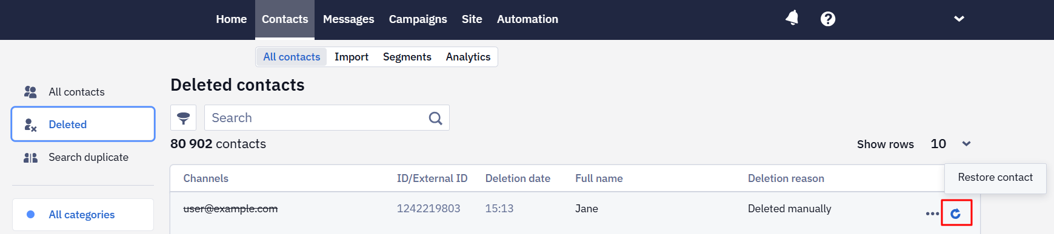1054x234 pixels.
Task: Click the Search duplicate icon in sidebar
Action: coord(30,157)
